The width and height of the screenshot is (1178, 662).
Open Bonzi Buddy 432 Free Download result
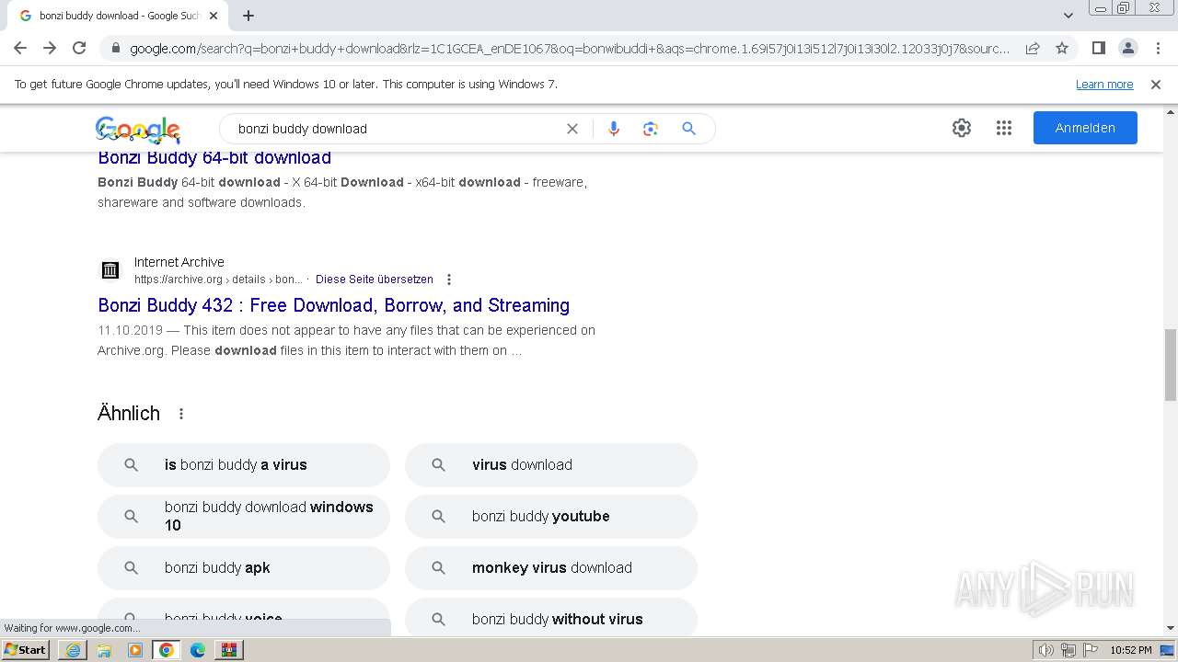point(334,305)
